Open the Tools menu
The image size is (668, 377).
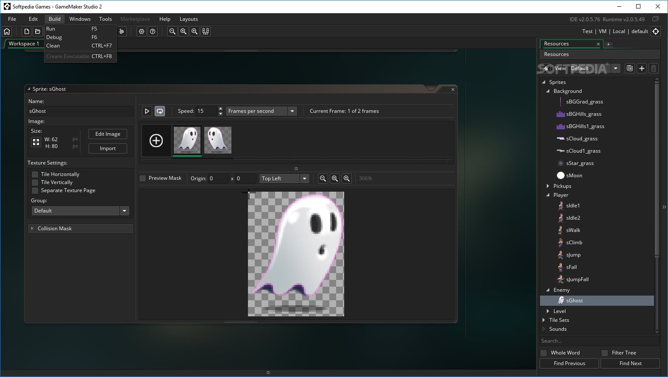pyautogui.click(x=105, y=19)
